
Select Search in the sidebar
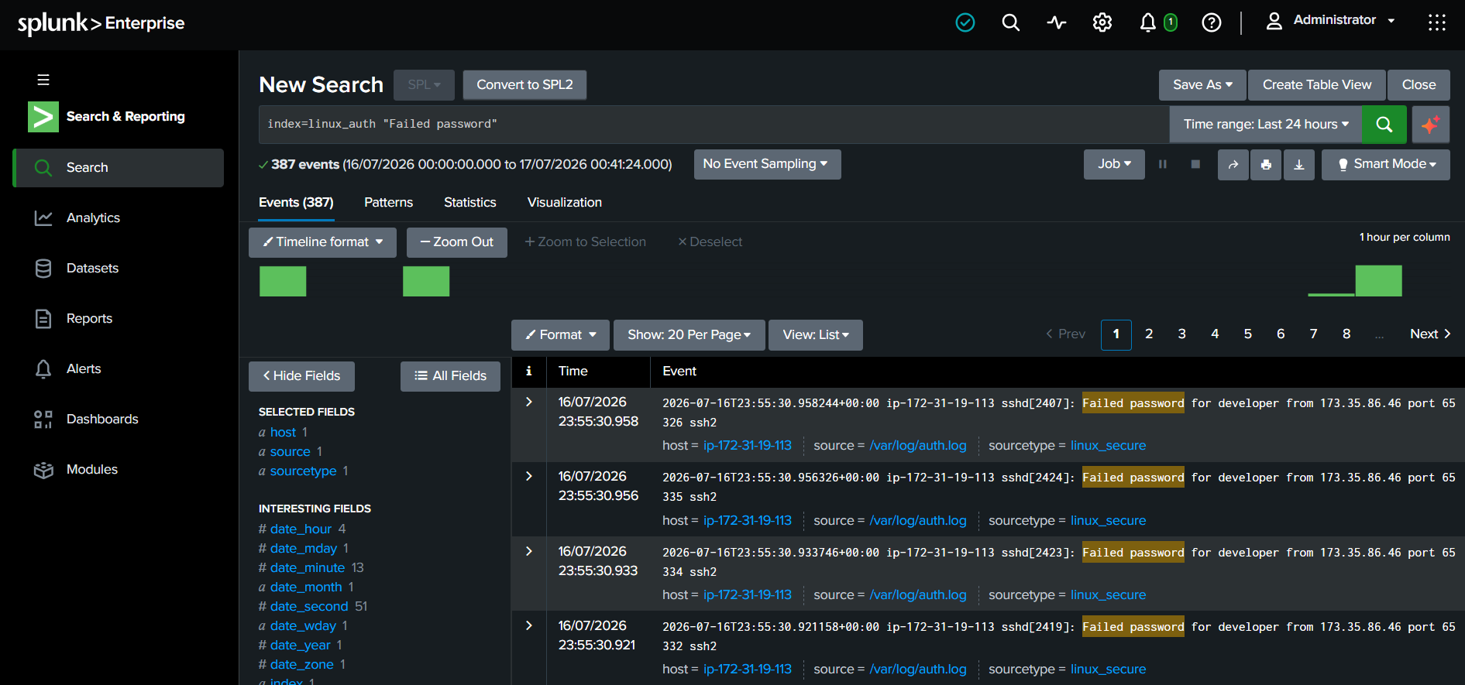tap(119, 168)
